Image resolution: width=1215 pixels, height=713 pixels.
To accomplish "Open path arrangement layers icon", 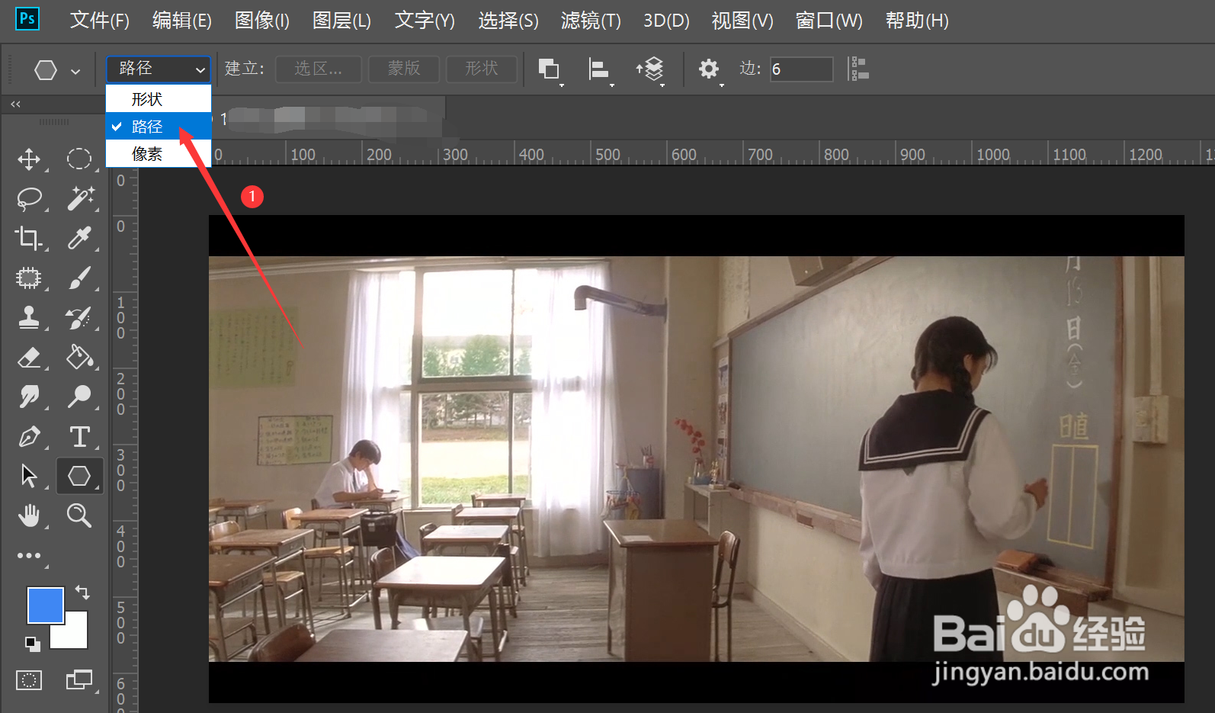I will [x=650, y=69].
